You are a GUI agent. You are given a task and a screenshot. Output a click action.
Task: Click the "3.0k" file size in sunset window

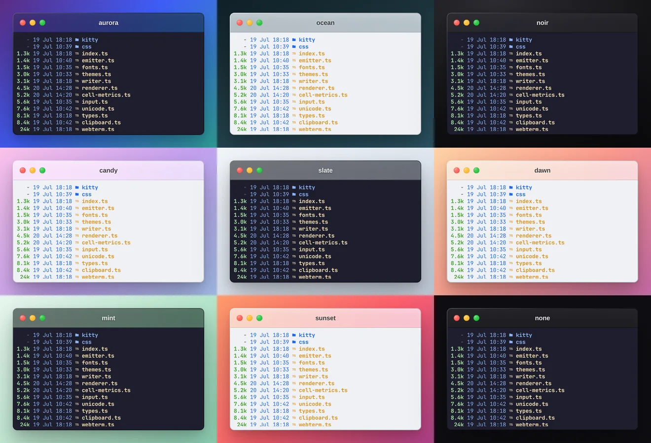click(x=240, y=370)
